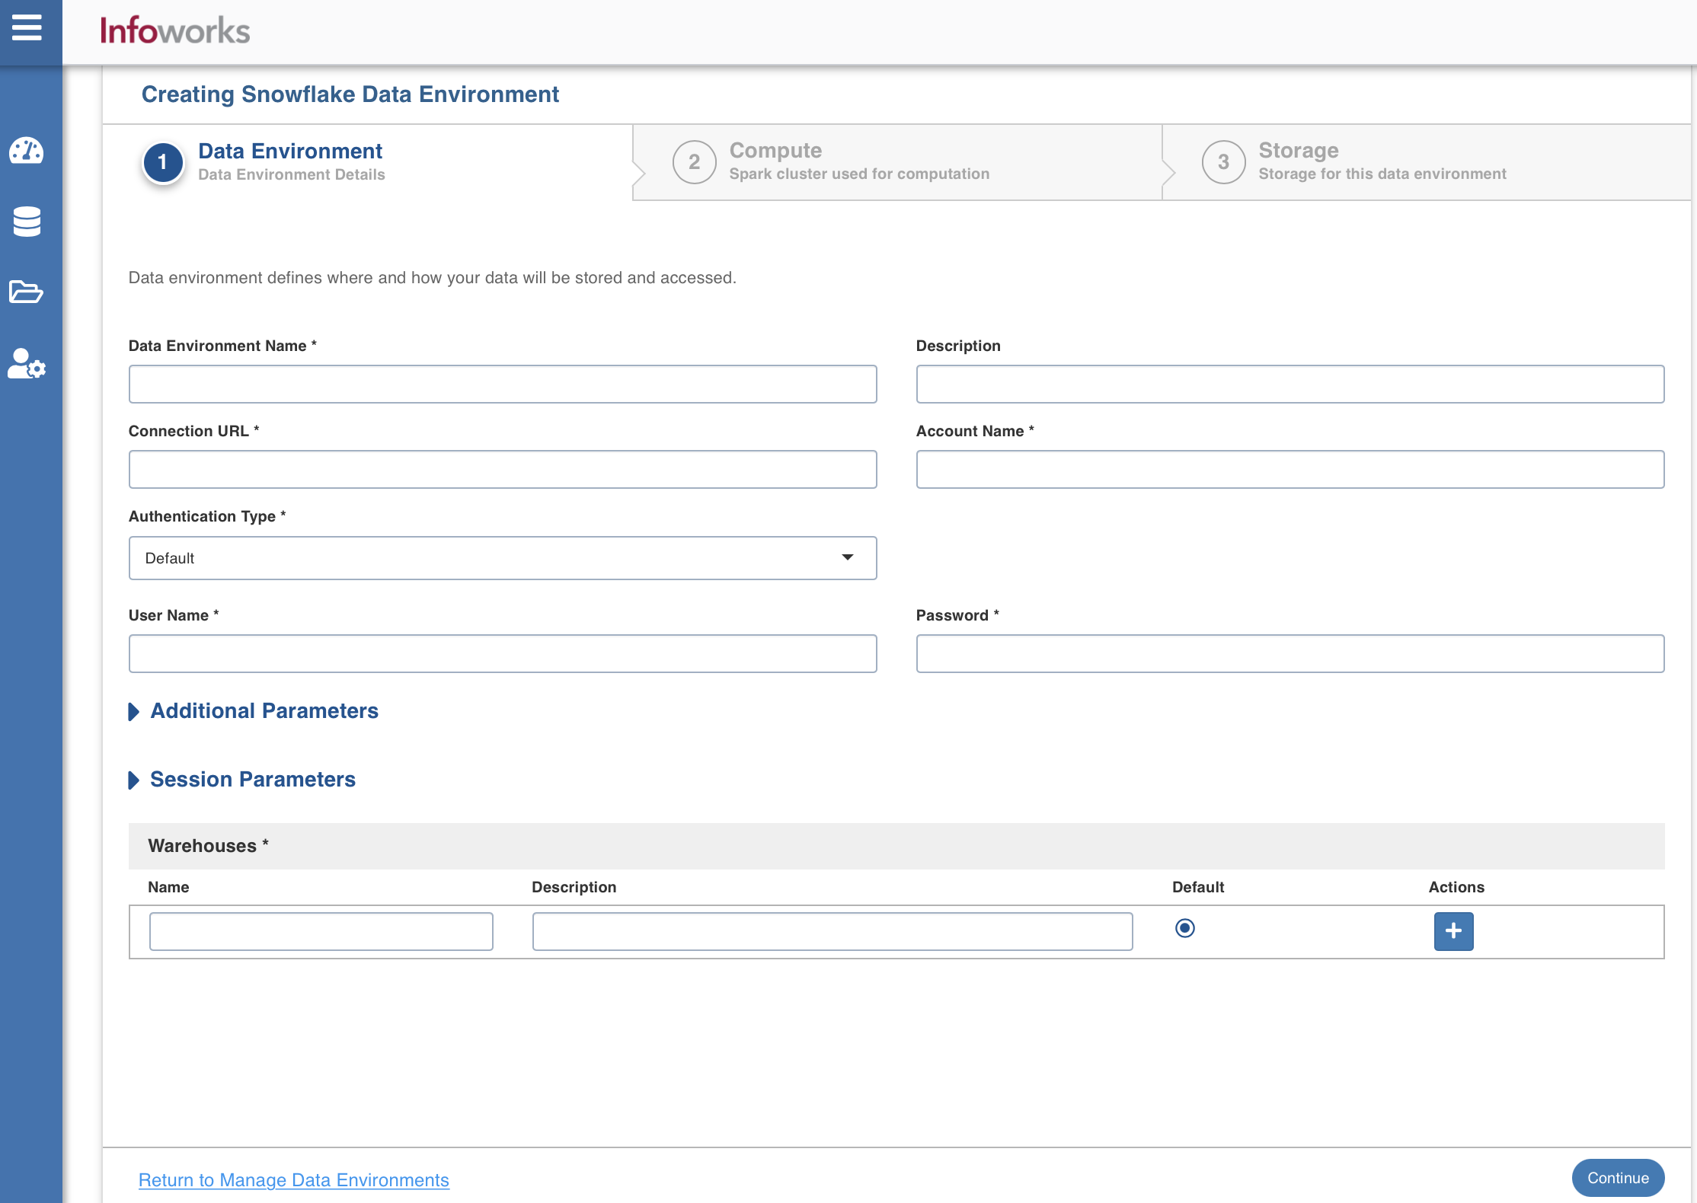The width and height of the screenshot is (1697, 1203).
Task: Open the hamburger menu
Action: (27, 28)
